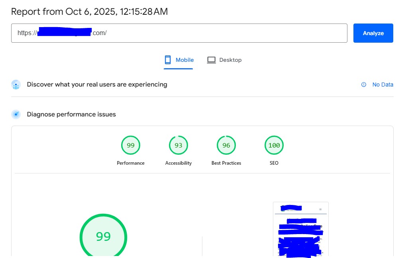Viewport: 410px width, 258px height.
Task: Click the diagnose performance radar icon
Action: click(x=16, y=114)
